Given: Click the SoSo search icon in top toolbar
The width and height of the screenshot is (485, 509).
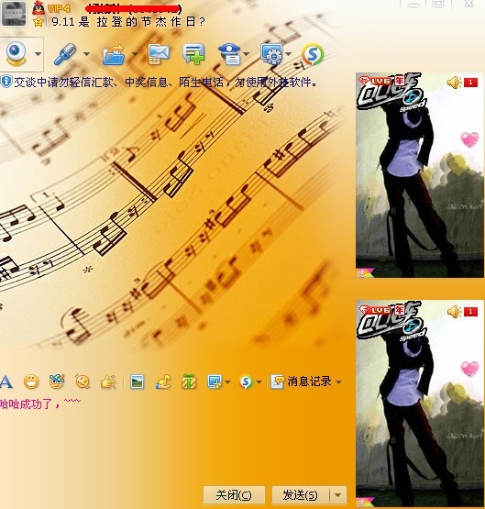Looking at the screenshot, I should point(313,54).
